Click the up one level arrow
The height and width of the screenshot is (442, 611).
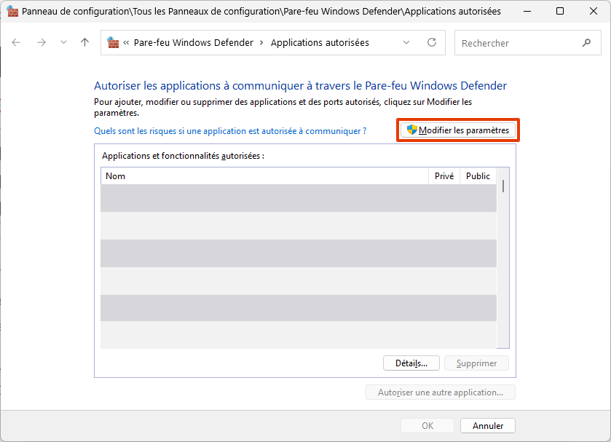(84, 42)
